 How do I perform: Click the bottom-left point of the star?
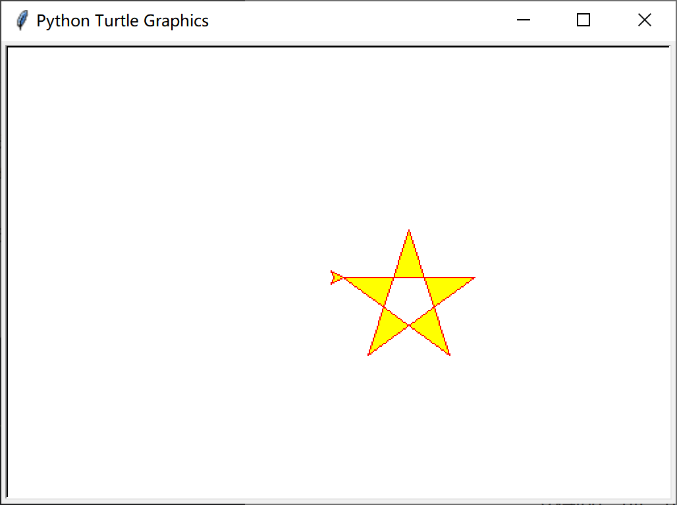click(369, 355)
